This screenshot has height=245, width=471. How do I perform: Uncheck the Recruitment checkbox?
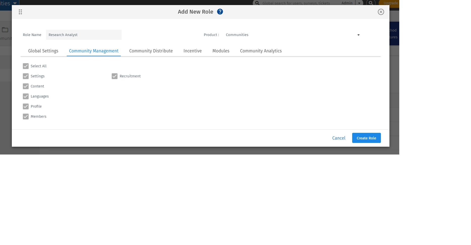pyautogui.click(x=115, y=76)
